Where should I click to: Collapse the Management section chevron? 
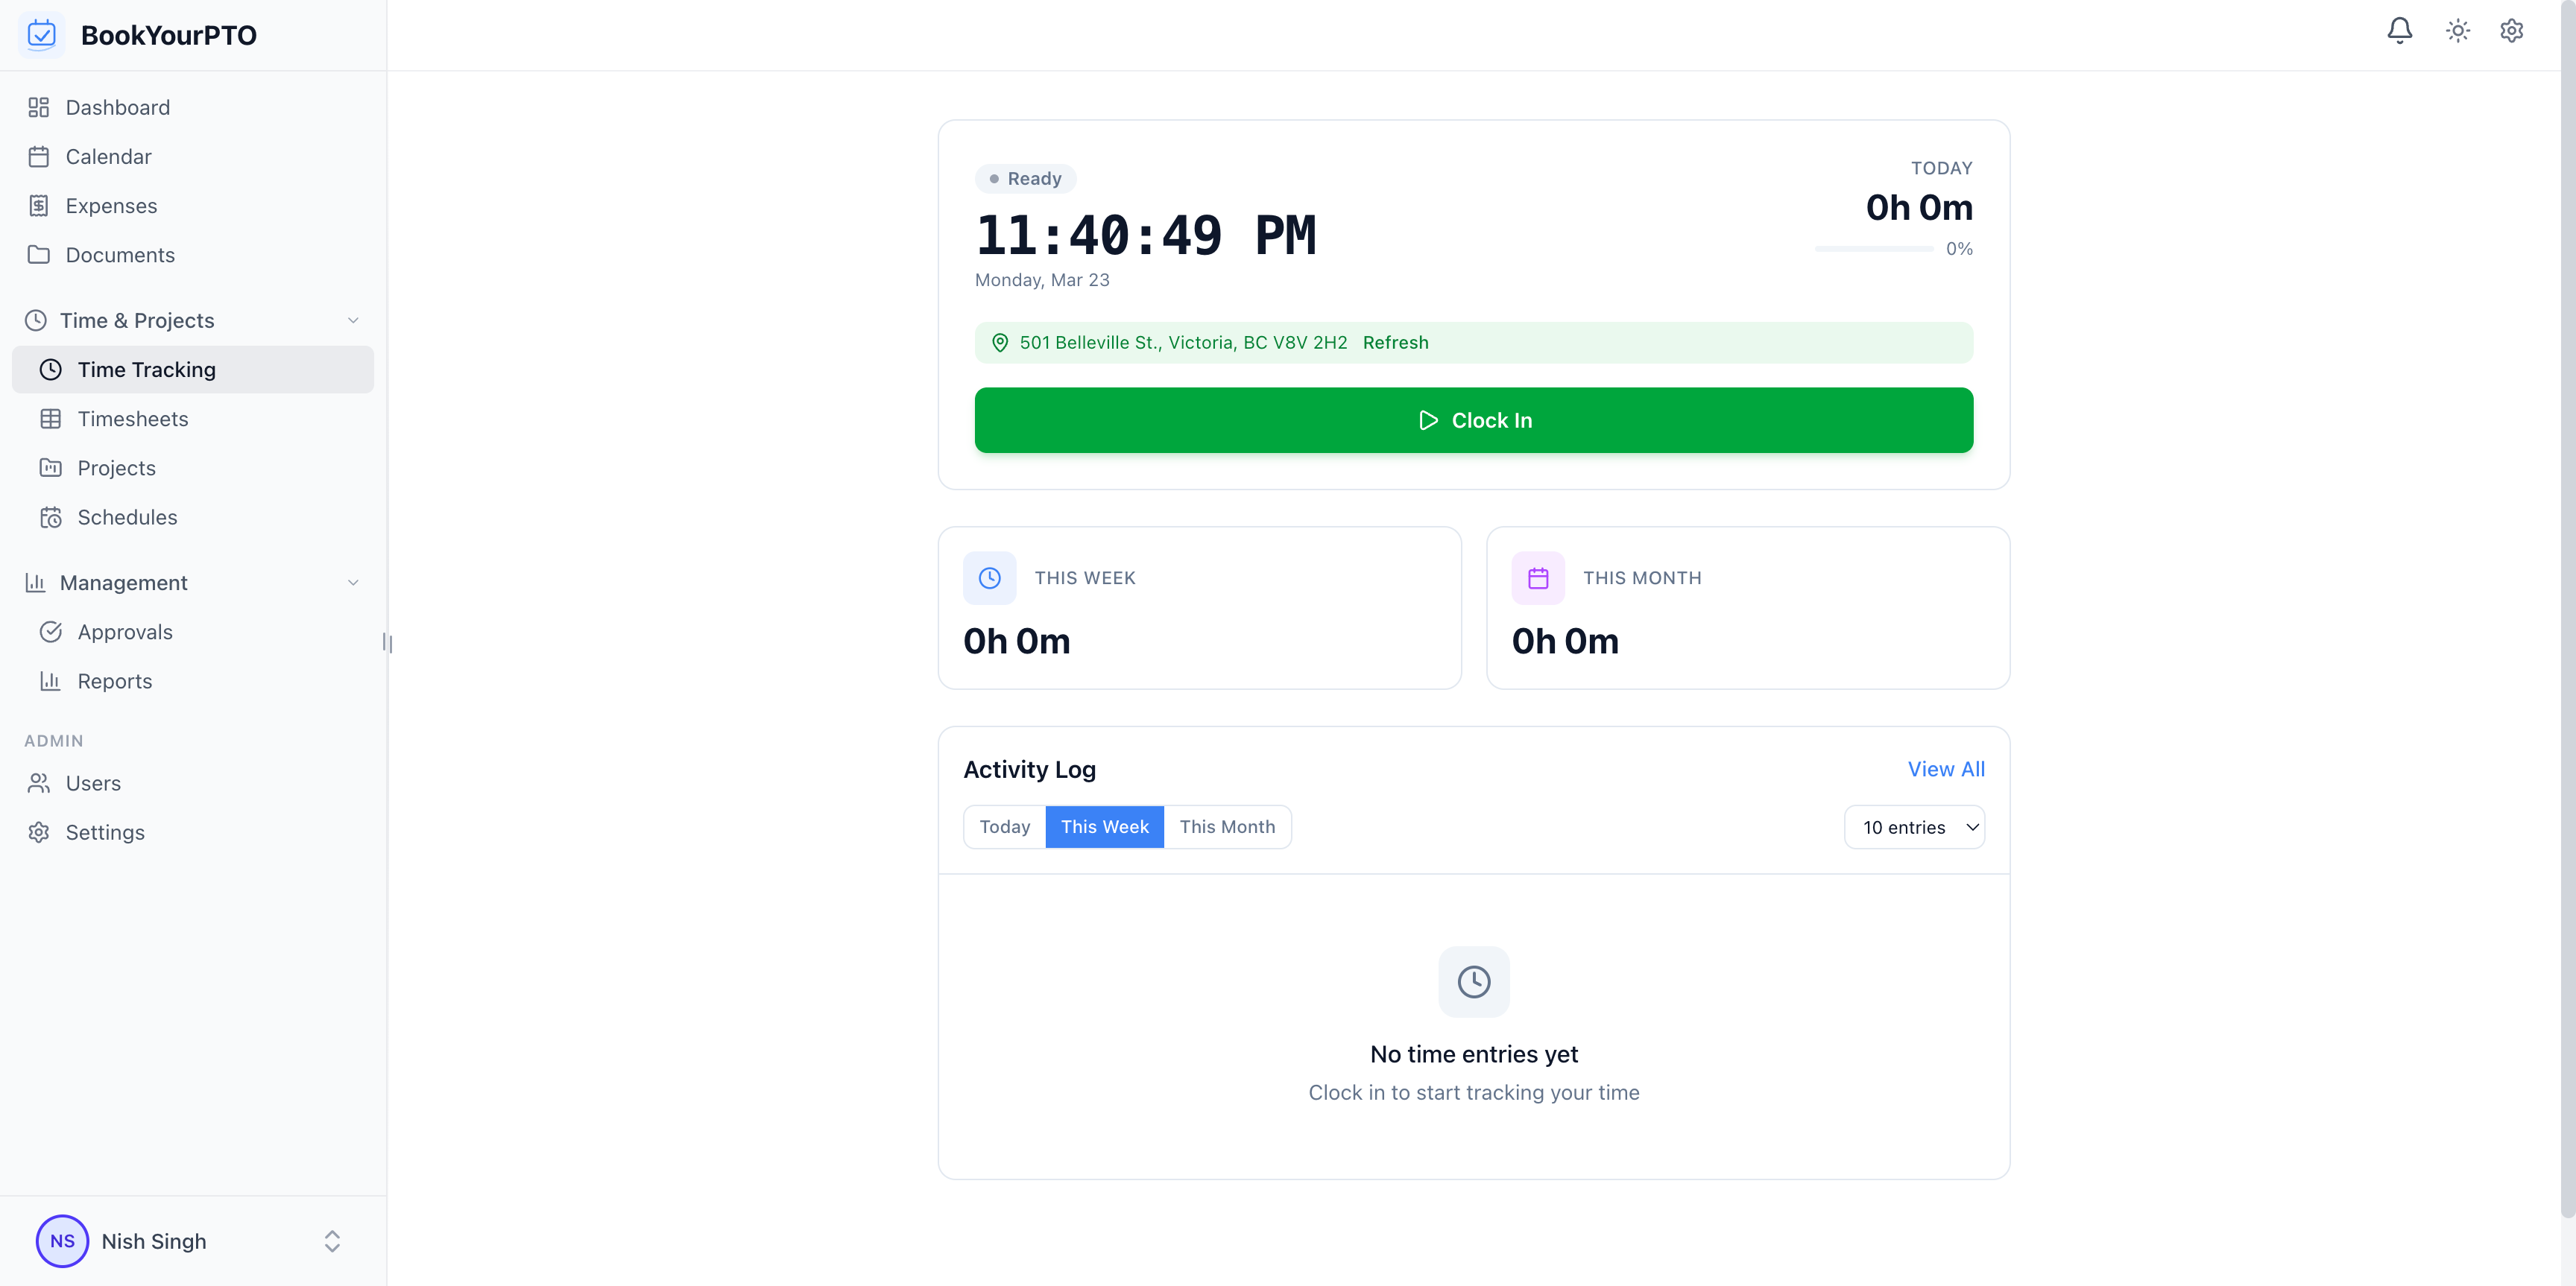pos(353,583)
